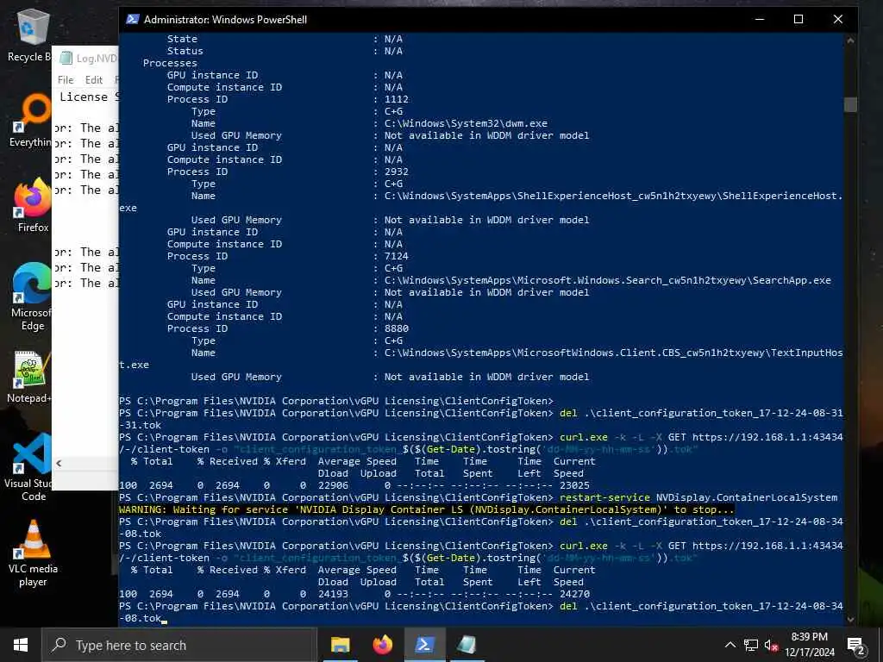Launch Firefox from the desktop shortcut

pyautogui.click(x=33, y=205)
